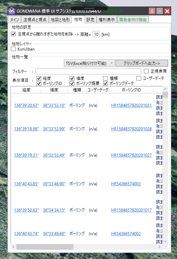This screenshot has width=177, height=259.
Task: Close the GONDWANA UI window
Action: [167, 11]
